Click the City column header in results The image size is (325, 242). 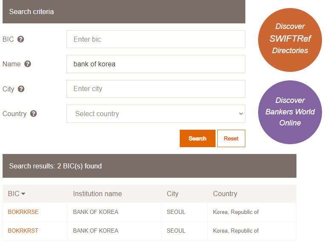173,194
